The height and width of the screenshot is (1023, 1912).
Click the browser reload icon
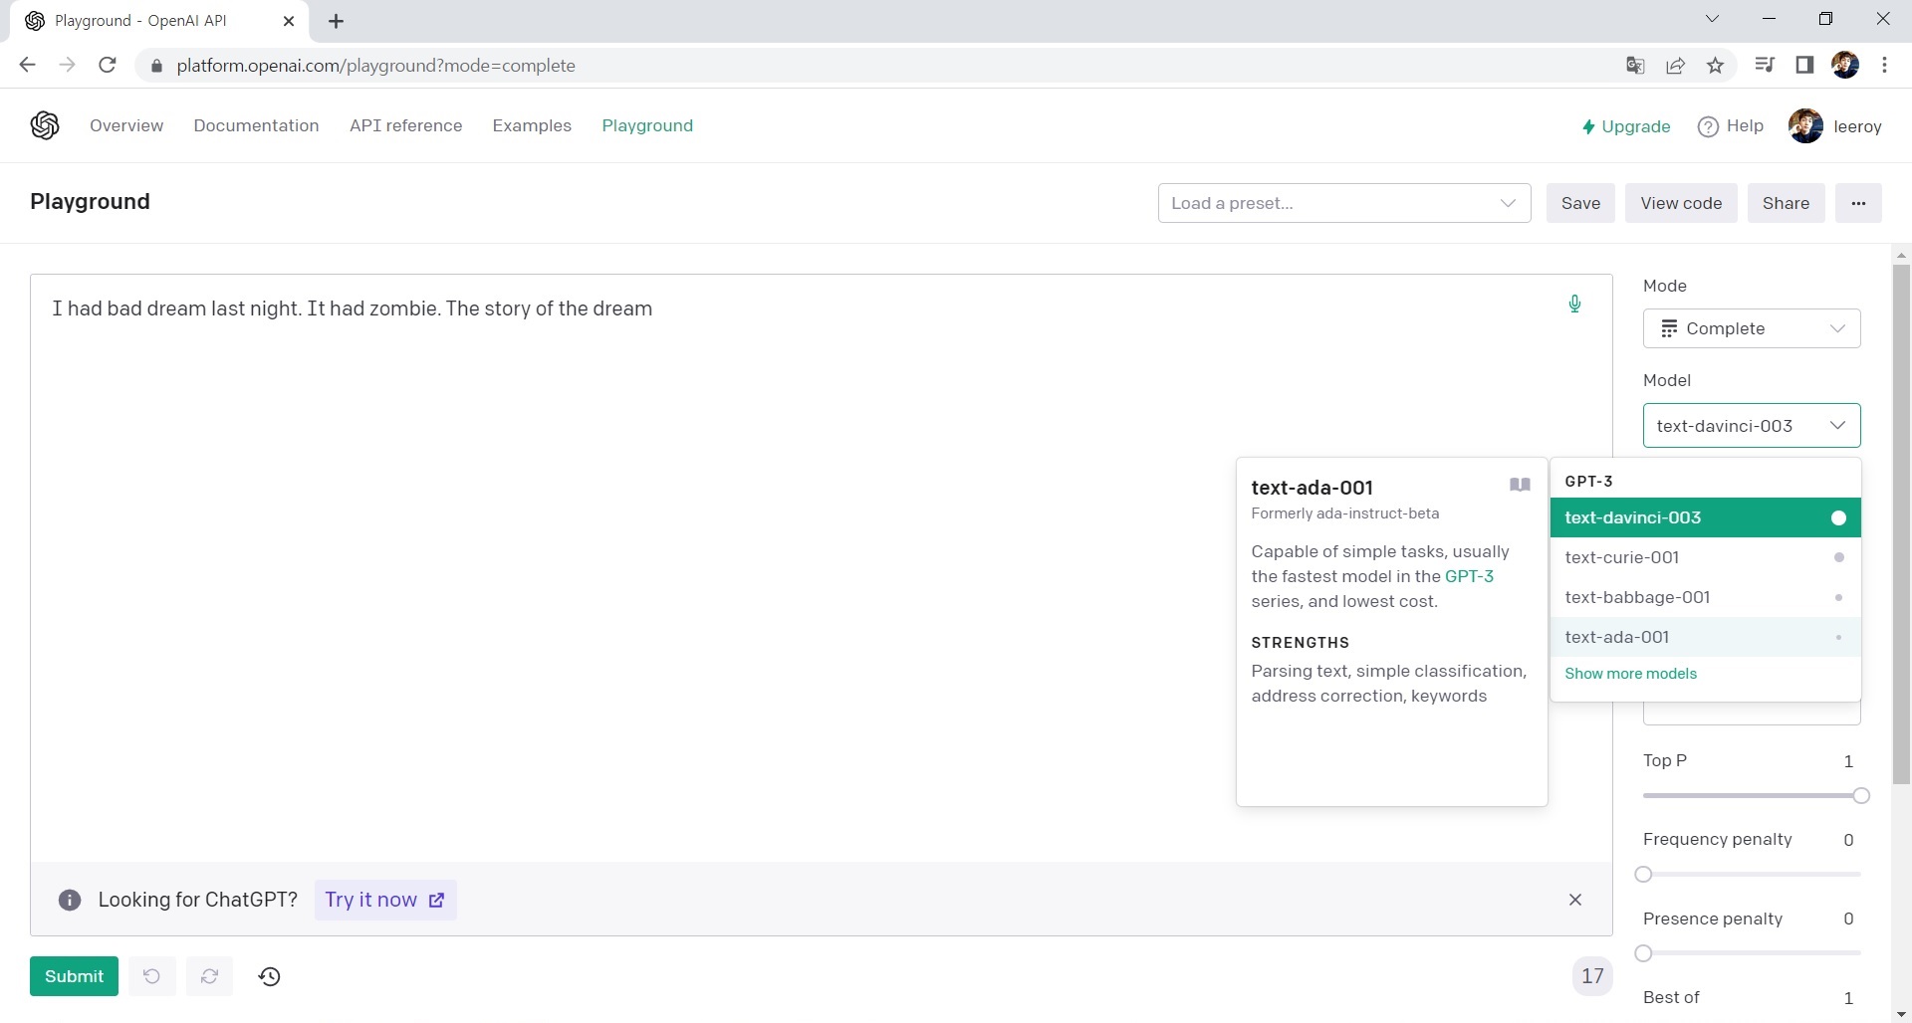(108, 66)
